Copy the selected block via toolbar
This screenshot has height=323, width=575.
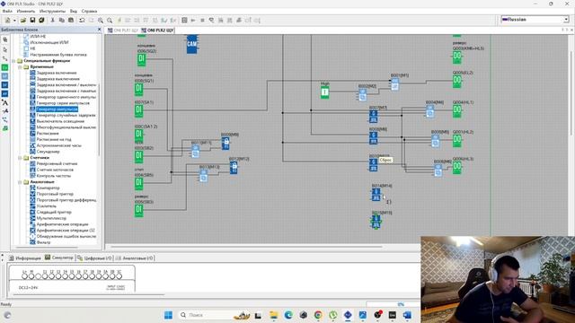pyautogui.click(x=62, y=20)
